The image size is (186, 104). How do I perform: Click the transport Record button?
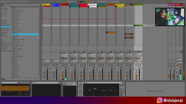tap(83, 2)
